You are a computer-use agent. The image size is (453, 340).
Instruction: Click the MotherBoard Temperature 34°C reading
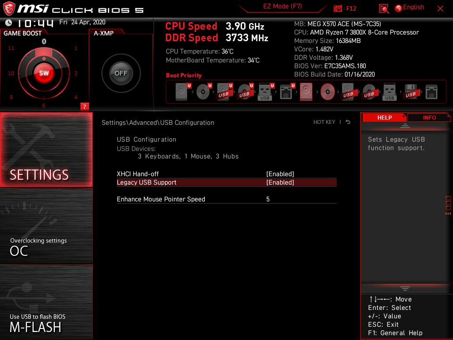click(213, 60)
